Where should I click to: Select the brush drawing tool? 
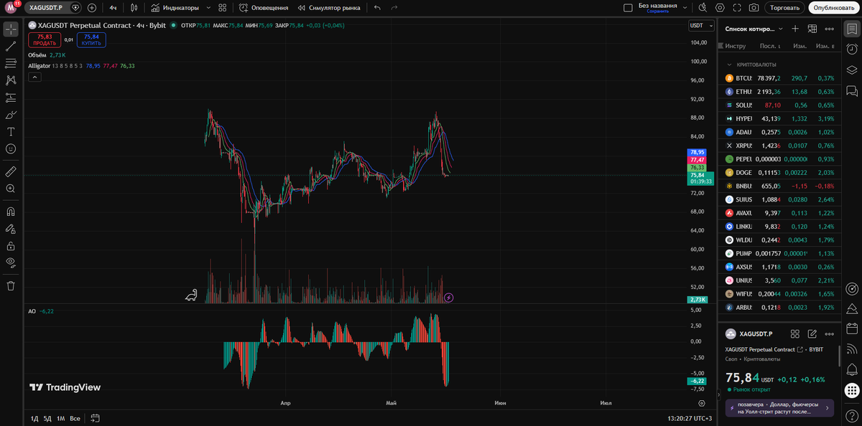coord(11,115)
